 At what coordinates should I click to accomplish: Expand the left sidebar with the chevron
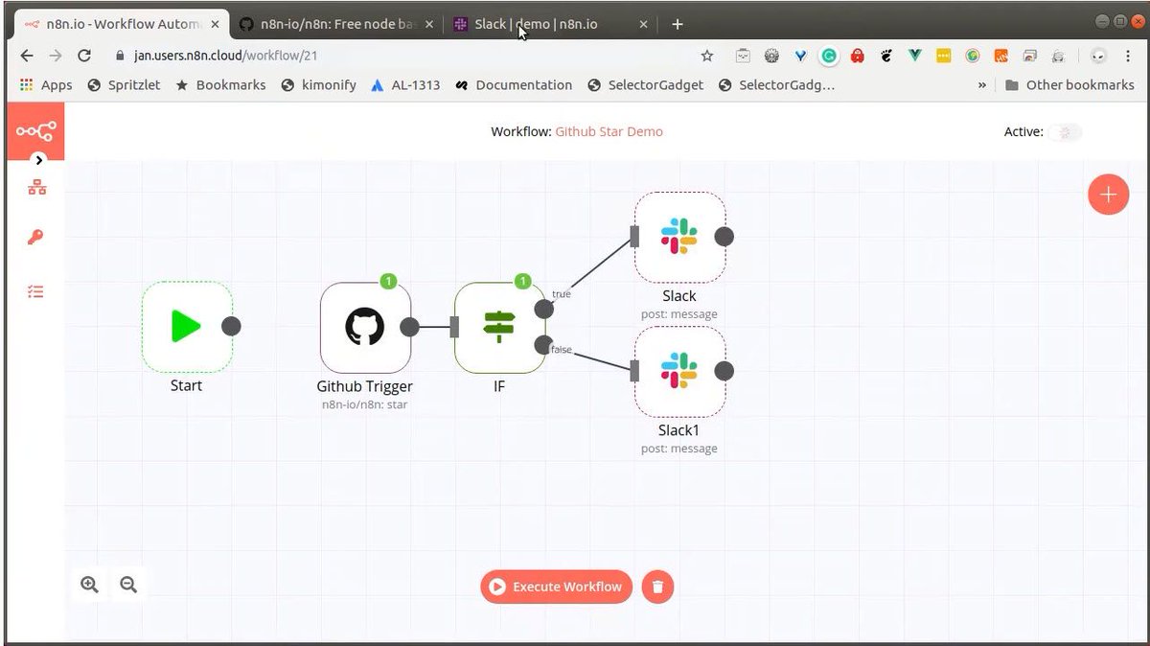pyautogui.click(x=38, y=159)
